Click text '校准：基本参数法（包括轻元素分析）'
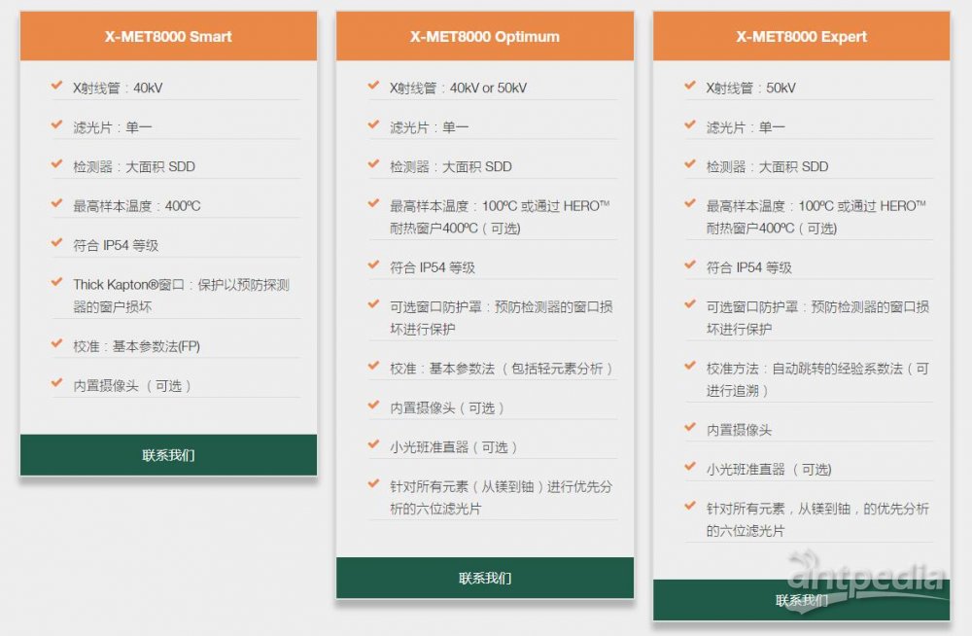 tap(501, 369)
